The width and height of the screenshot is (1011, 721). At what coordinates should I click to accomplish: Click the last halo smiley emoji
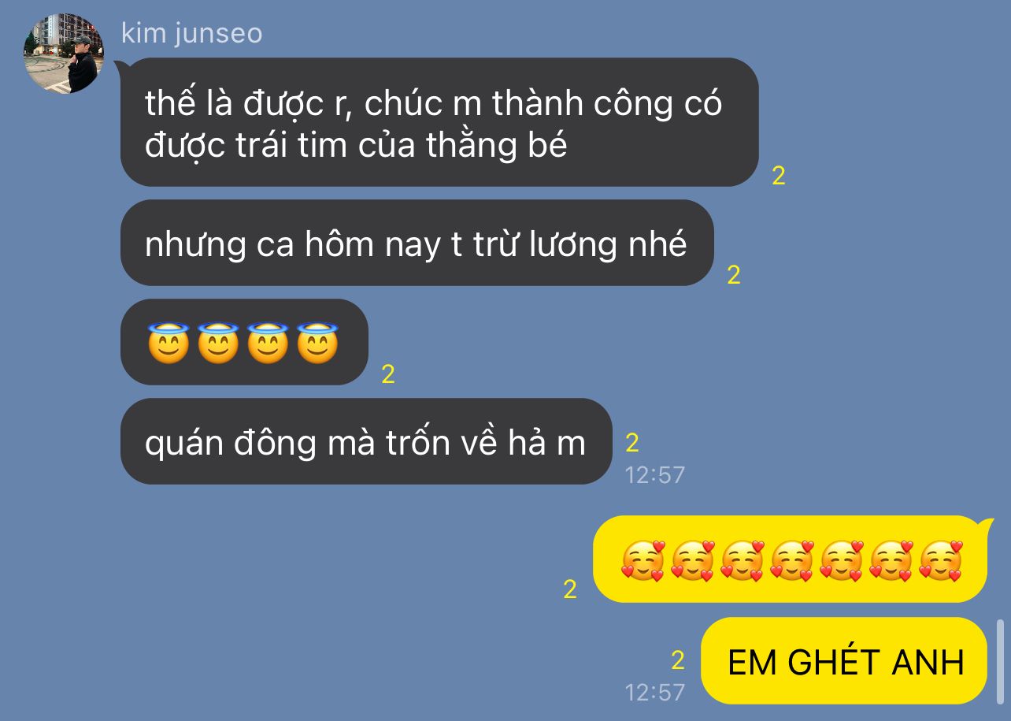click(317, 343)
